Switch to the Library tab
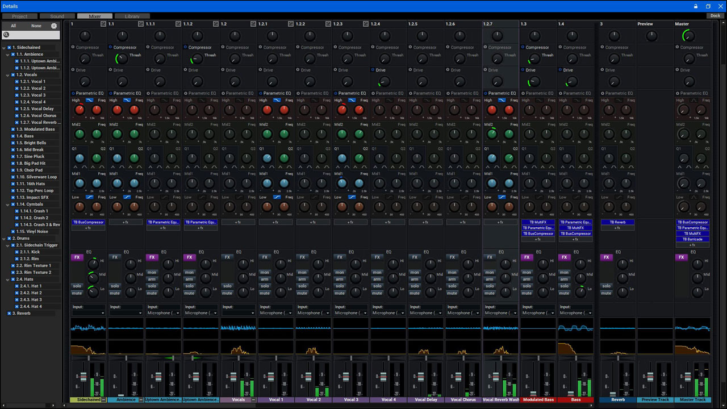 pos(132,16)
